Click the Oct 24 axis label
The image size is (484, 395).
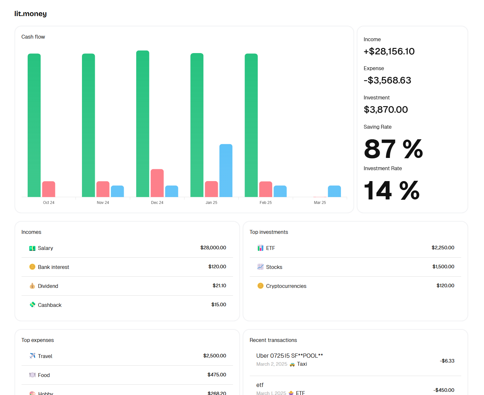coord(49,203)
